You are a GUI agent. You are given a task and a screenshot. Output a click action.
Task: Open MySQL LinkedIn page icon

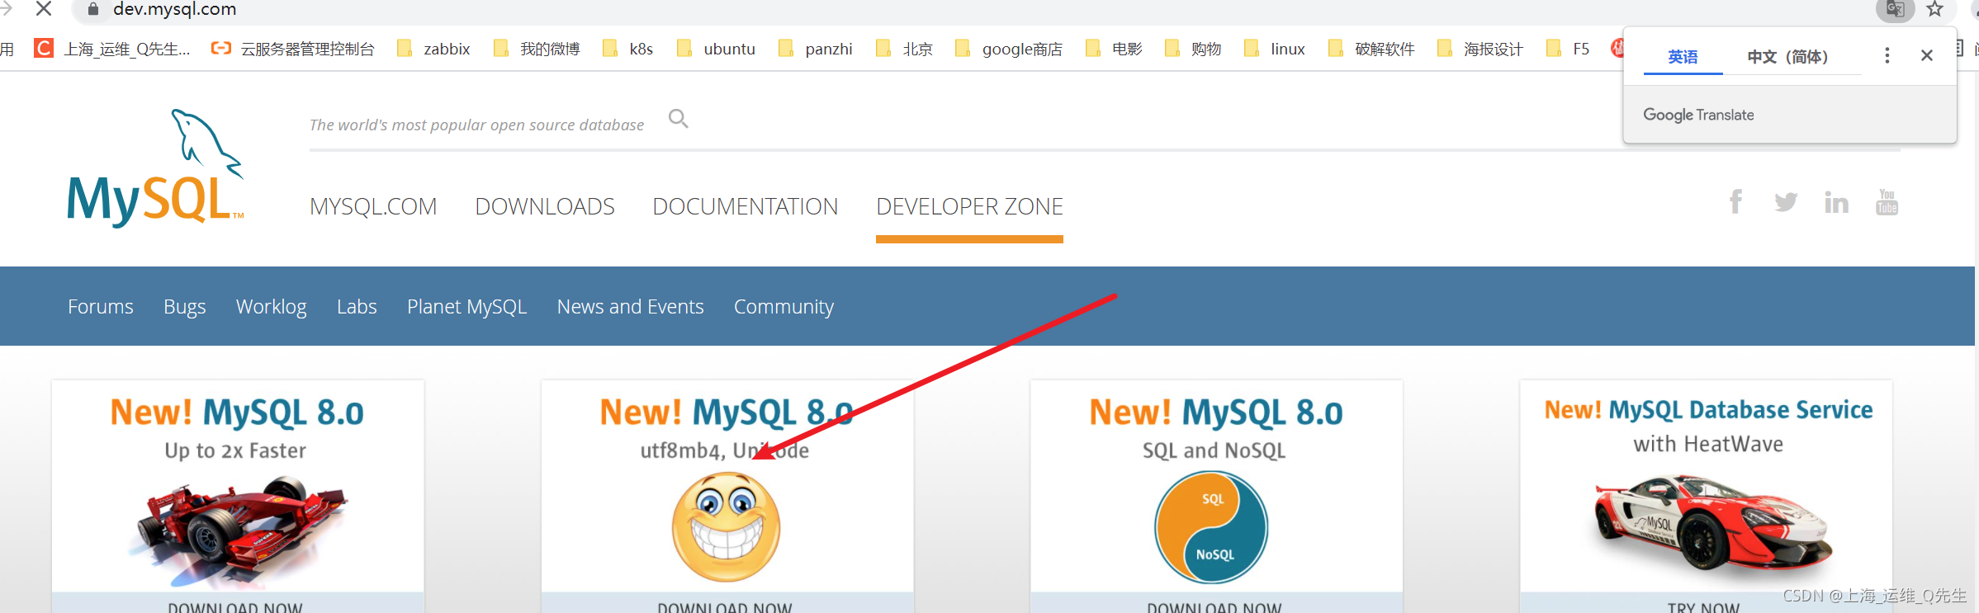click(x=1836, y=202)
